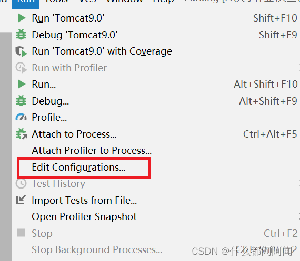Click the green play icon beside Run...
300x261 pixels.
pos(22,84)
